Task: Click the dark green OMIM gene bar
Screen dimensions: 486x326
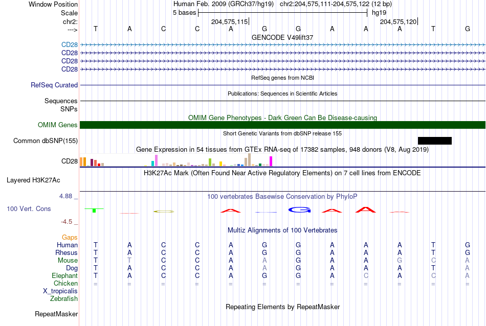Action: click(x=282, y=125)
